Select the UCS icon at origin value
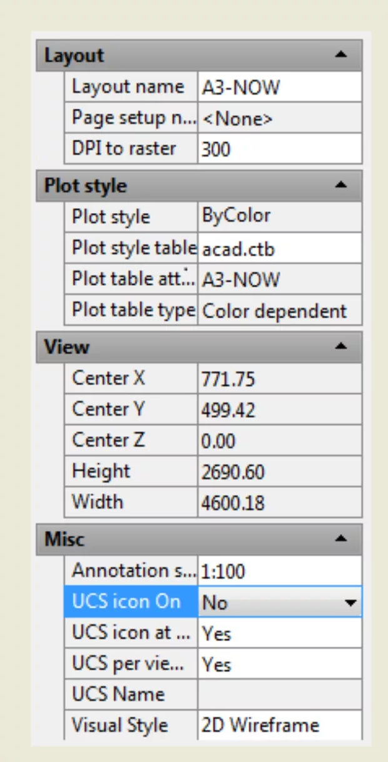This screenshot has height=762, width=388. click(279, 633)
